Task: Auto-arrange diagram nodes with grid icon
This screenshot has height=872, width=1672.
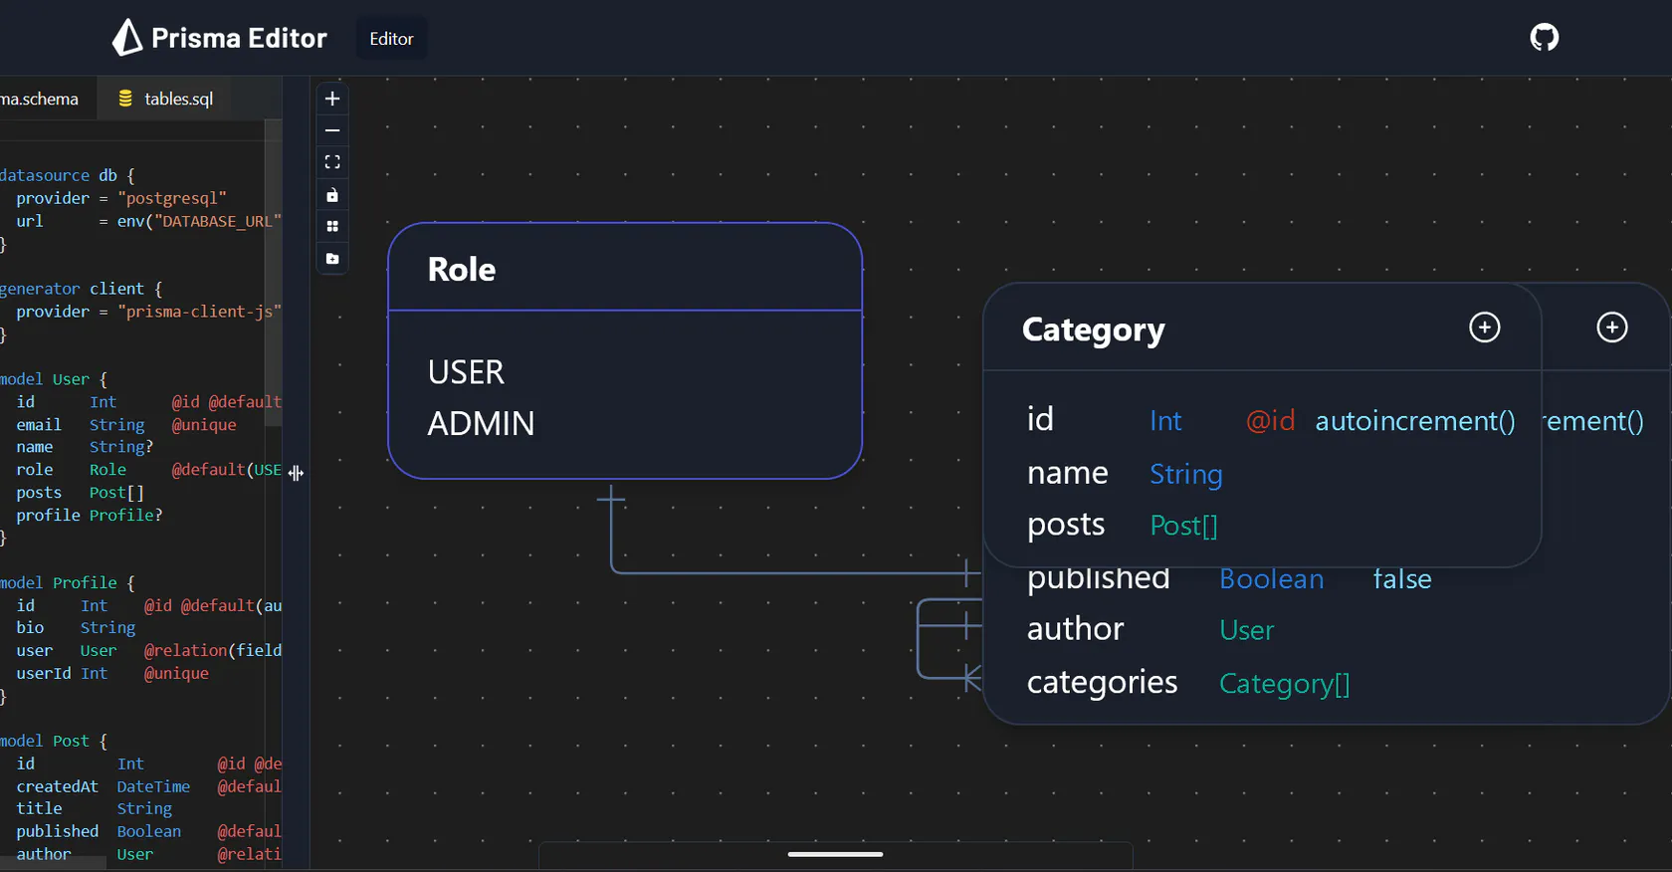Action: tap(332, 227)
